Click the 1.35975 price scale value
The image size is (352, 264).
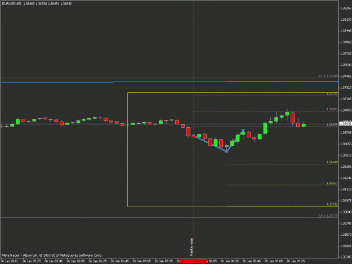pos(346,200)
